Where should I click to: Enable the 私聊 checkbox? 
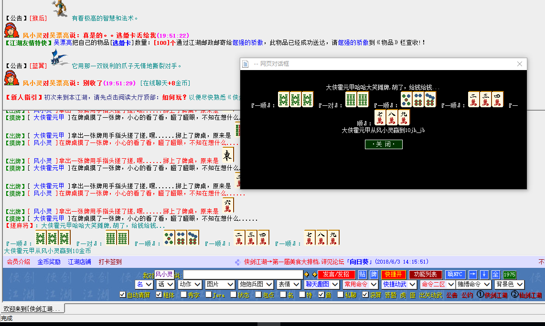(341, 295)
